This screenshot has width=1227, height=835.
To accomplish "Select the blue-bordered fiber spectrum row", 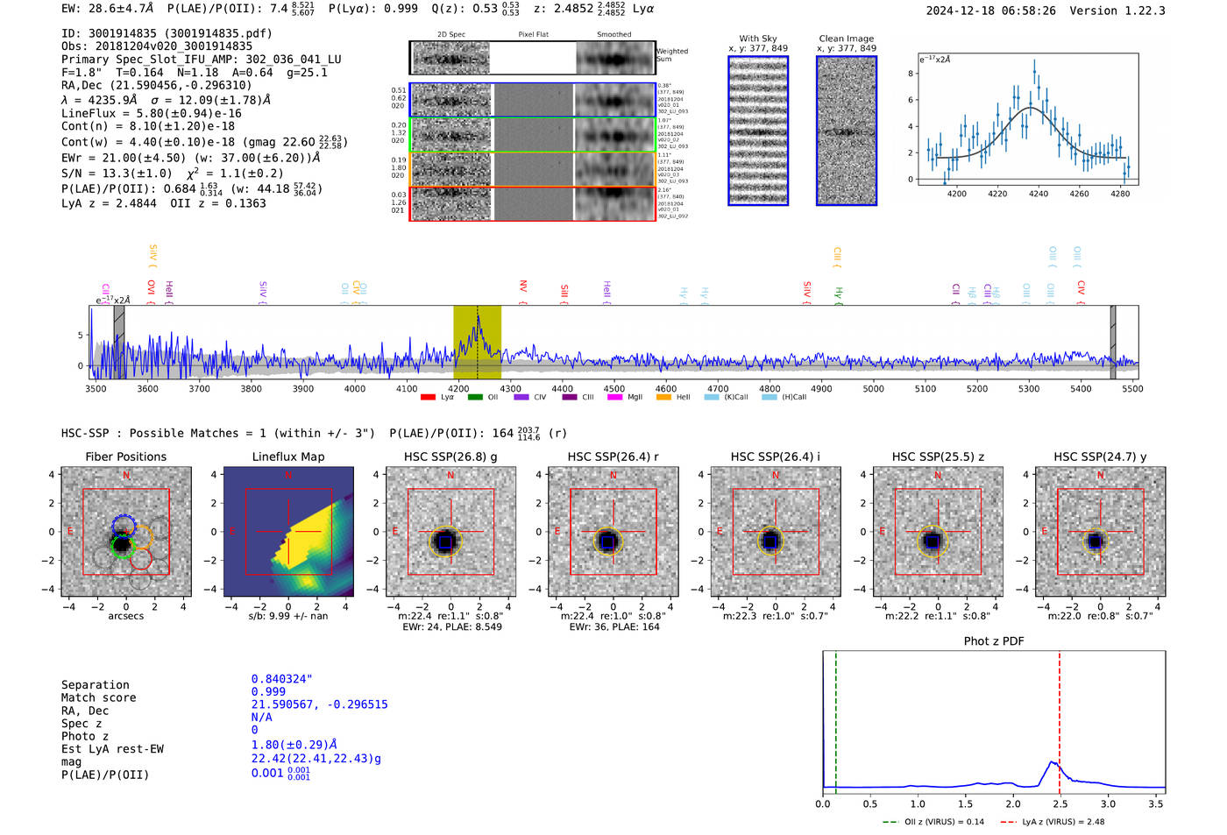I will (x=532, y=100).
